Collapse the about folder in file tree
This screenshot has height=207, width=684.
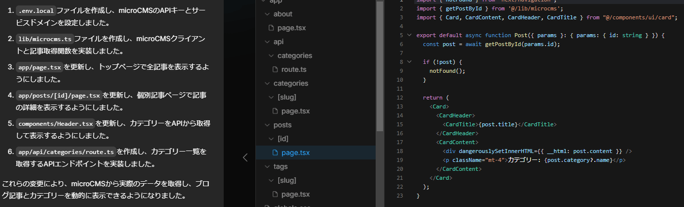click(267, 14)
